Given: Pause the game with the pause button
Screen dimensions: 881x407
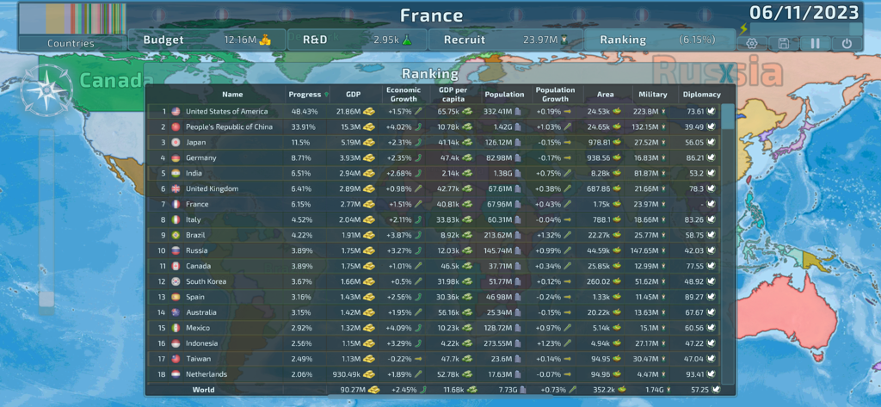Looking at the screenshot, I should pos(815,43).
